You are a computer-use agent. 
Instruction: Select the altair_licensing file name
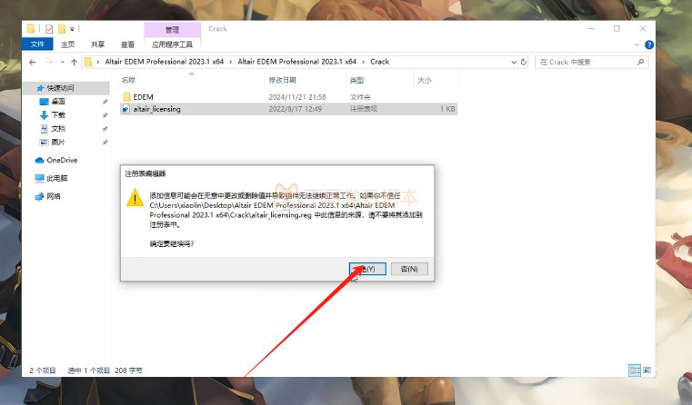(156, 109)
